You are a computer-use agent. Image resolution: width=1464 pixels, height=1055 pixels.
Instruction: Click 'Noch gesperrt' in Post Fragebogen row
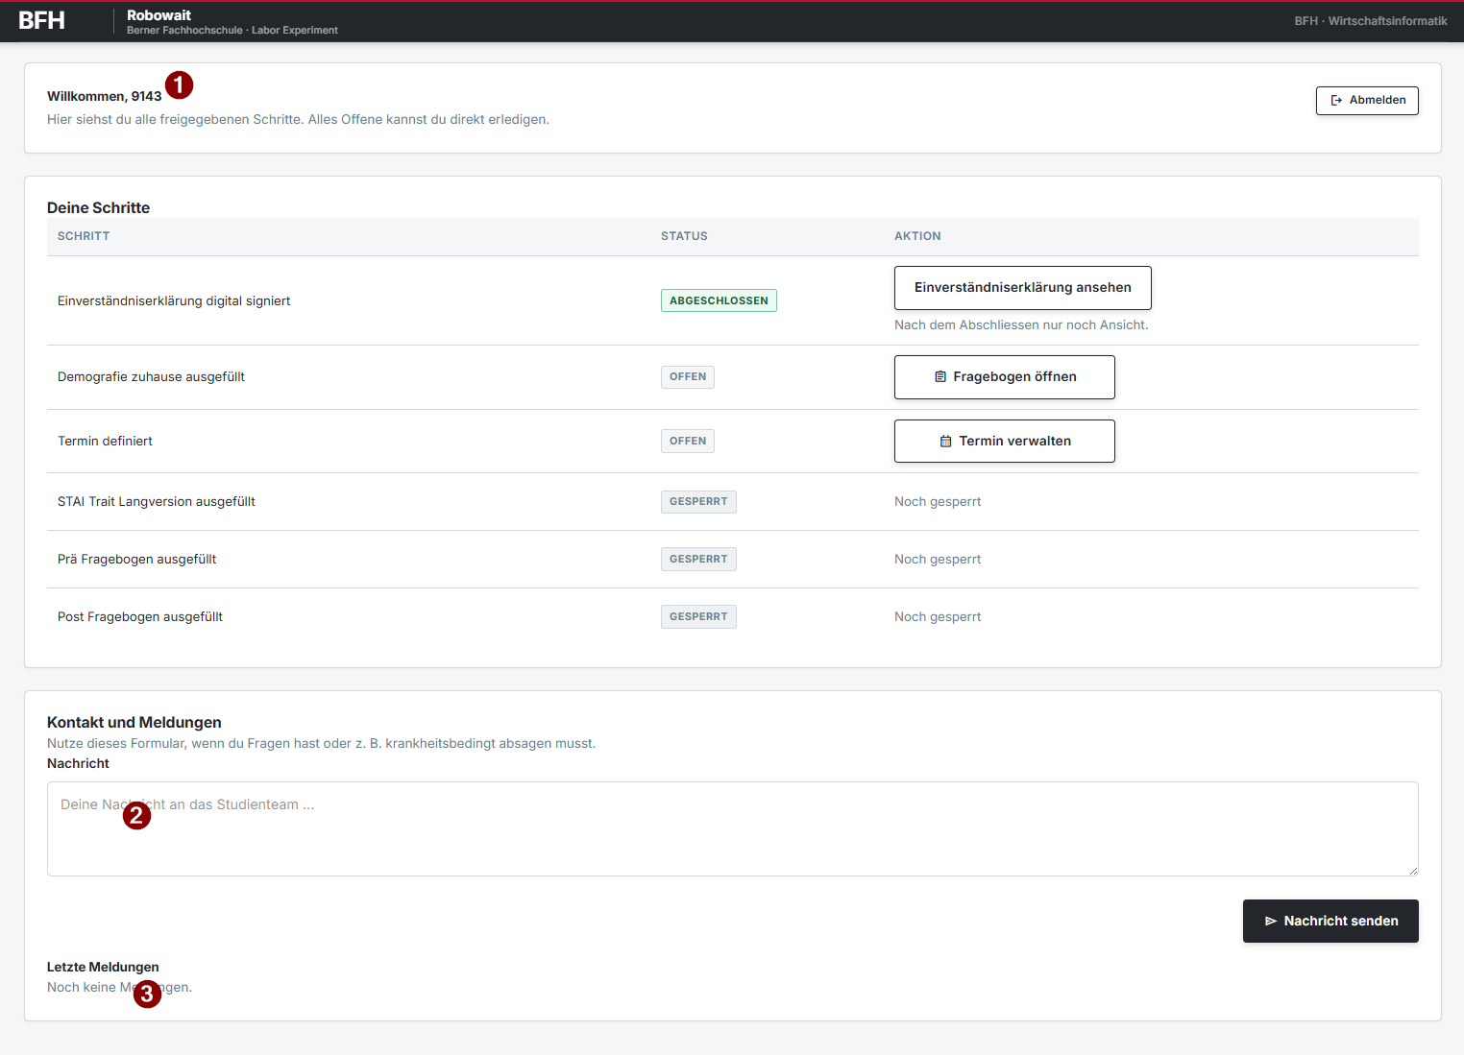[938, 617]
